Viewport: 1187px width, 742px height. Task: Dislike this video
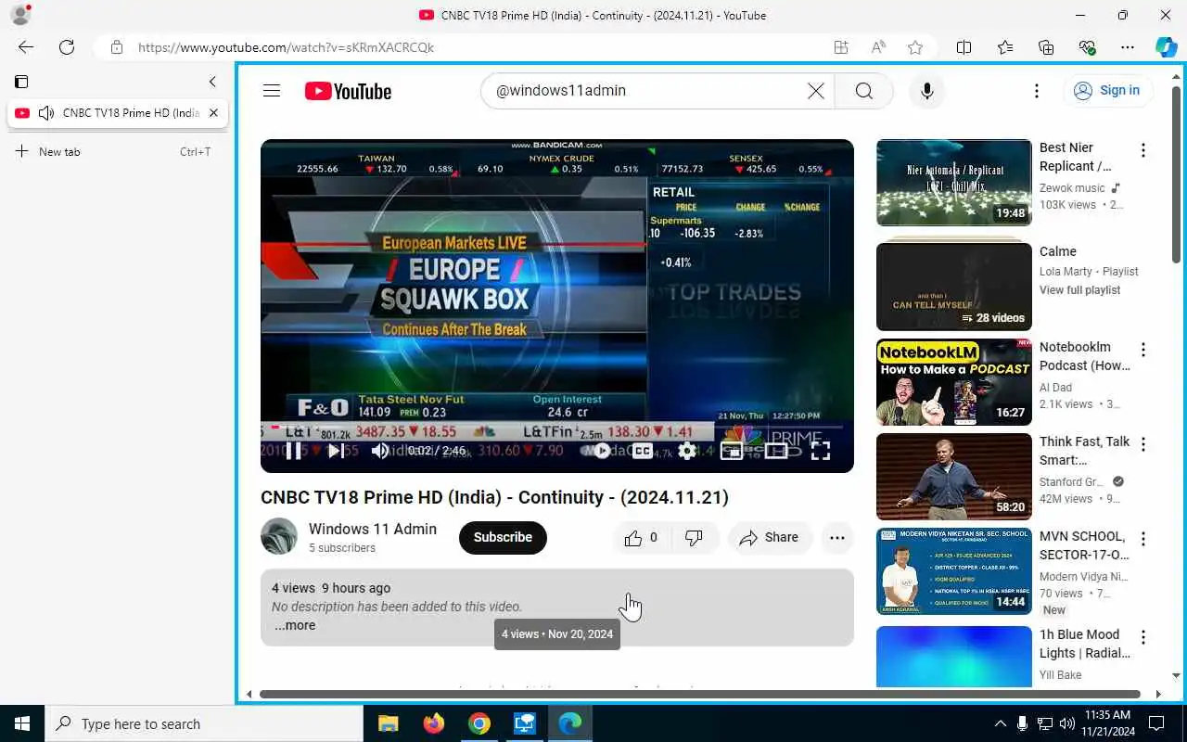(x=694, y=537)
